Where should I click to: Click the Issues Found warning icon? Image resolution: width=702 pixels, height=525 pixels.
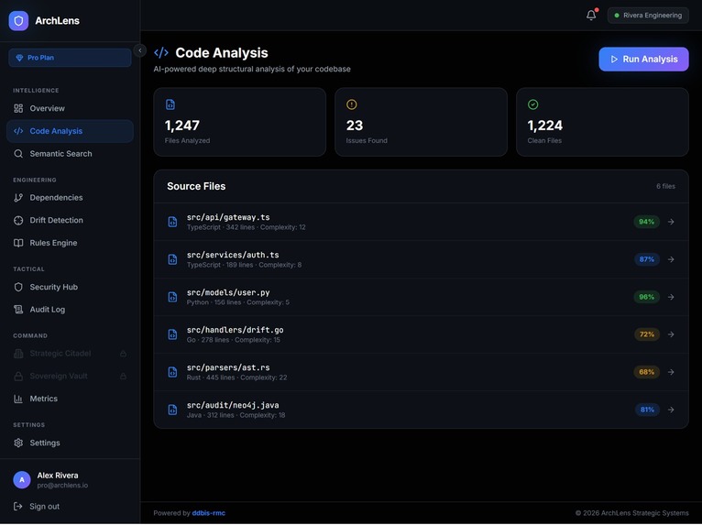(351, 104)
